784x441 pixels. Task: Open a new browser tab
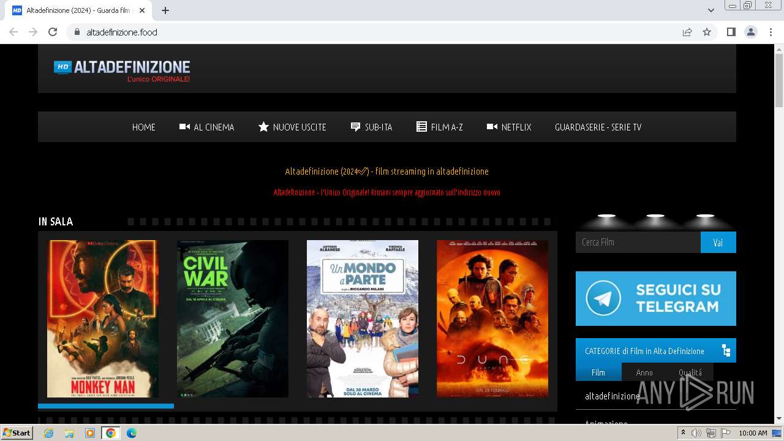pyautogui.click(x=165, y=10)
